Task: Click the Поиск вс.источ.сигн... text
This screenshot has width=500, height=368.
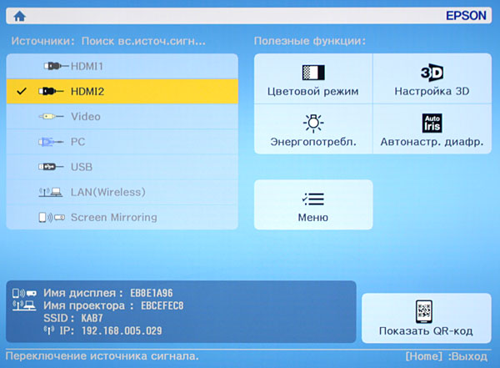Action: [143, 41]
